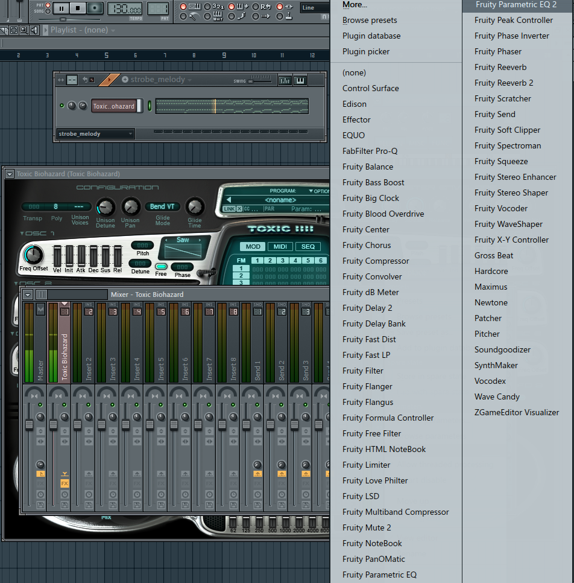Stop playback with the transport stop button
The image size is (574, 583).
[78, 8]
